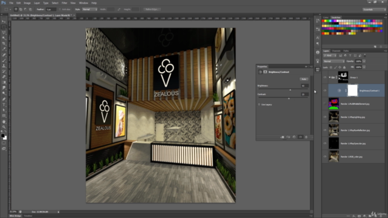Click Subtract from selection mode icon
The width and height of the screenshot is (388, 218).
[25, 10]
